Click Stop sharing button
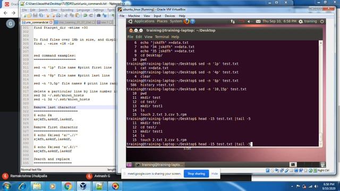This screenshot has width=340, height=191. (x=196, y=173)
